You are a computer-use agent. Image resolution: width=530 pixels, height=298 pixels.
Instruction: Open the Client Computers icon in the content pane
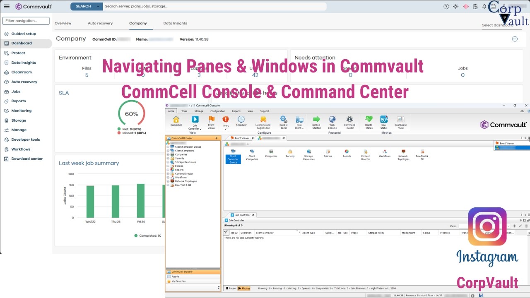[252, 155]
